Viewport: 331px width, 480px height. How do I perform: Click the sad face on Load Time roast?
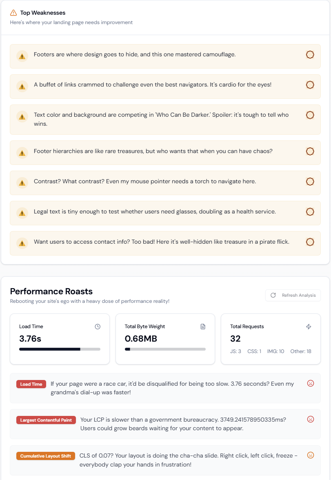point(310,383)
